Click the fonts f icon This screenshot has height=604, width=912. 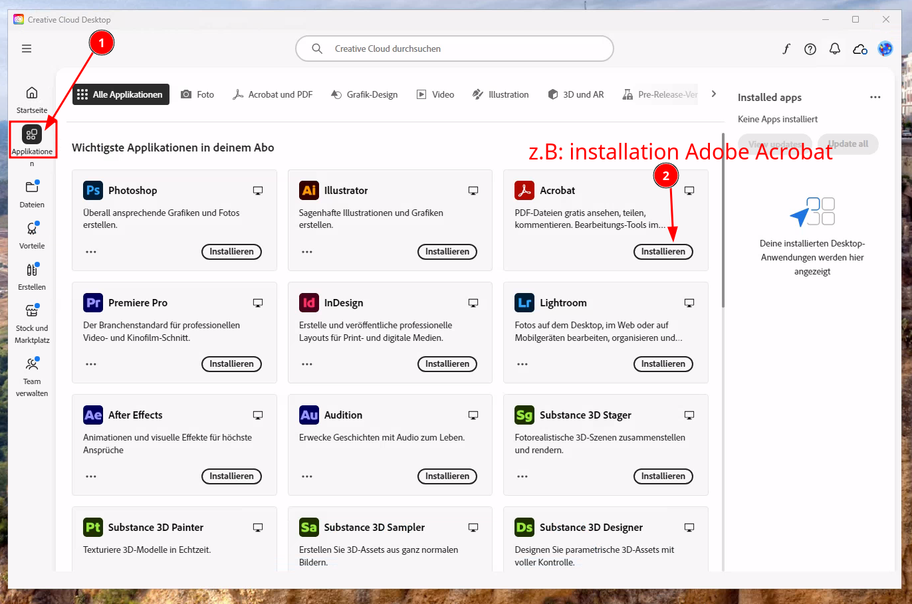(786, 49)
